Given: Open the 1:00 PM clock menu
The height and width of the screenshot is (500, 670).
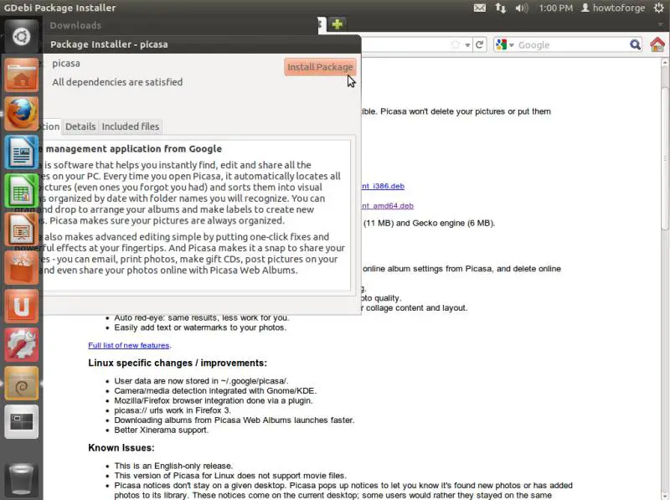Looking at the screenshot, I should 555,8.
